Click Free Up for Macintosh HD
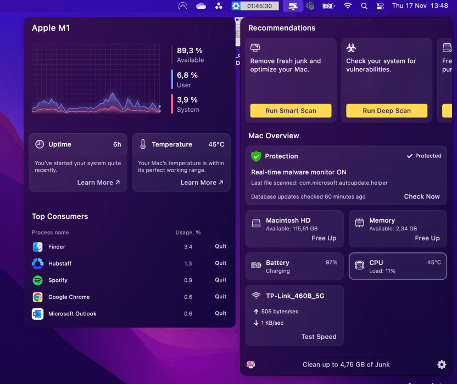Image resolution: width=457 pixels, height=384 pixels. [x=324, y=238]
